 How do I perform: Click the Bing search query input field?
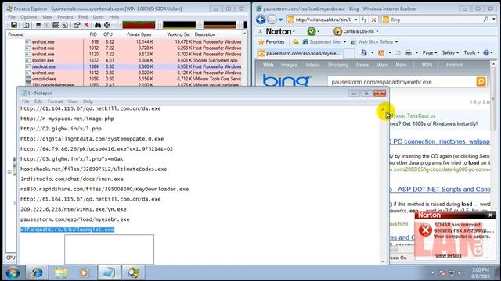click(x=402, y=82)
